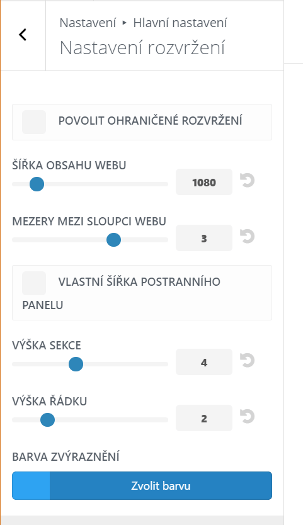The image size is (303, 525).
Task: Click the Šířka obsahu webu slider handle
Action: pyautogui.click(x=37, y=184)
